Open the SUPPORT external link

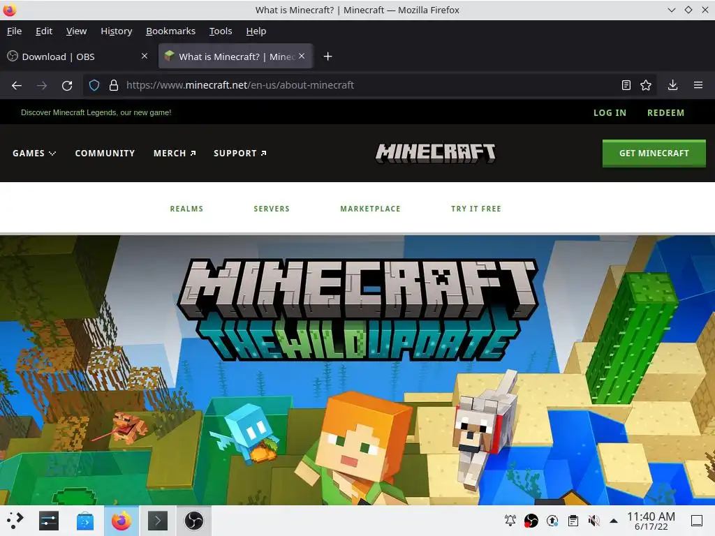coord(240,153)
